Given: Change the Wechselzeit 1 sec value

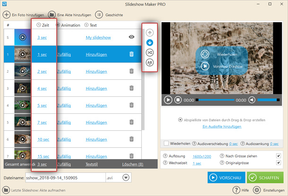Looking at the screenshot, I should click(197, 163).
